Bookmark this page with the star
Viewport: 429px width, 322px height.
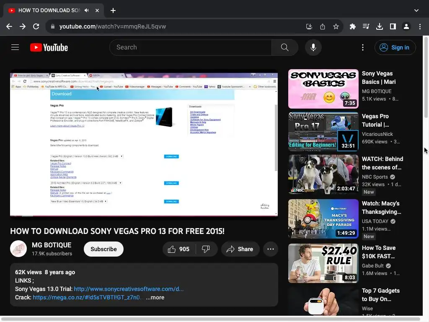pos(336,26)
